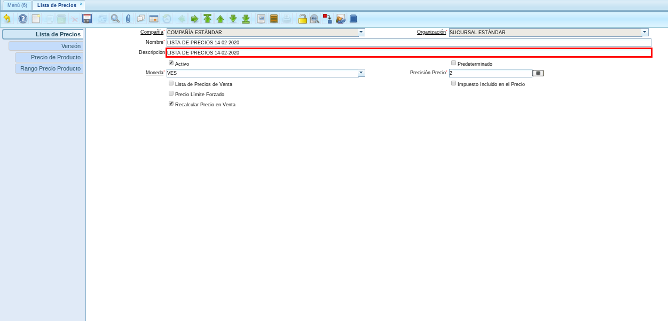Screen dimensions: 668x321
Task: Expand the Compañía dropdown arrow
Action: point(361,32)
